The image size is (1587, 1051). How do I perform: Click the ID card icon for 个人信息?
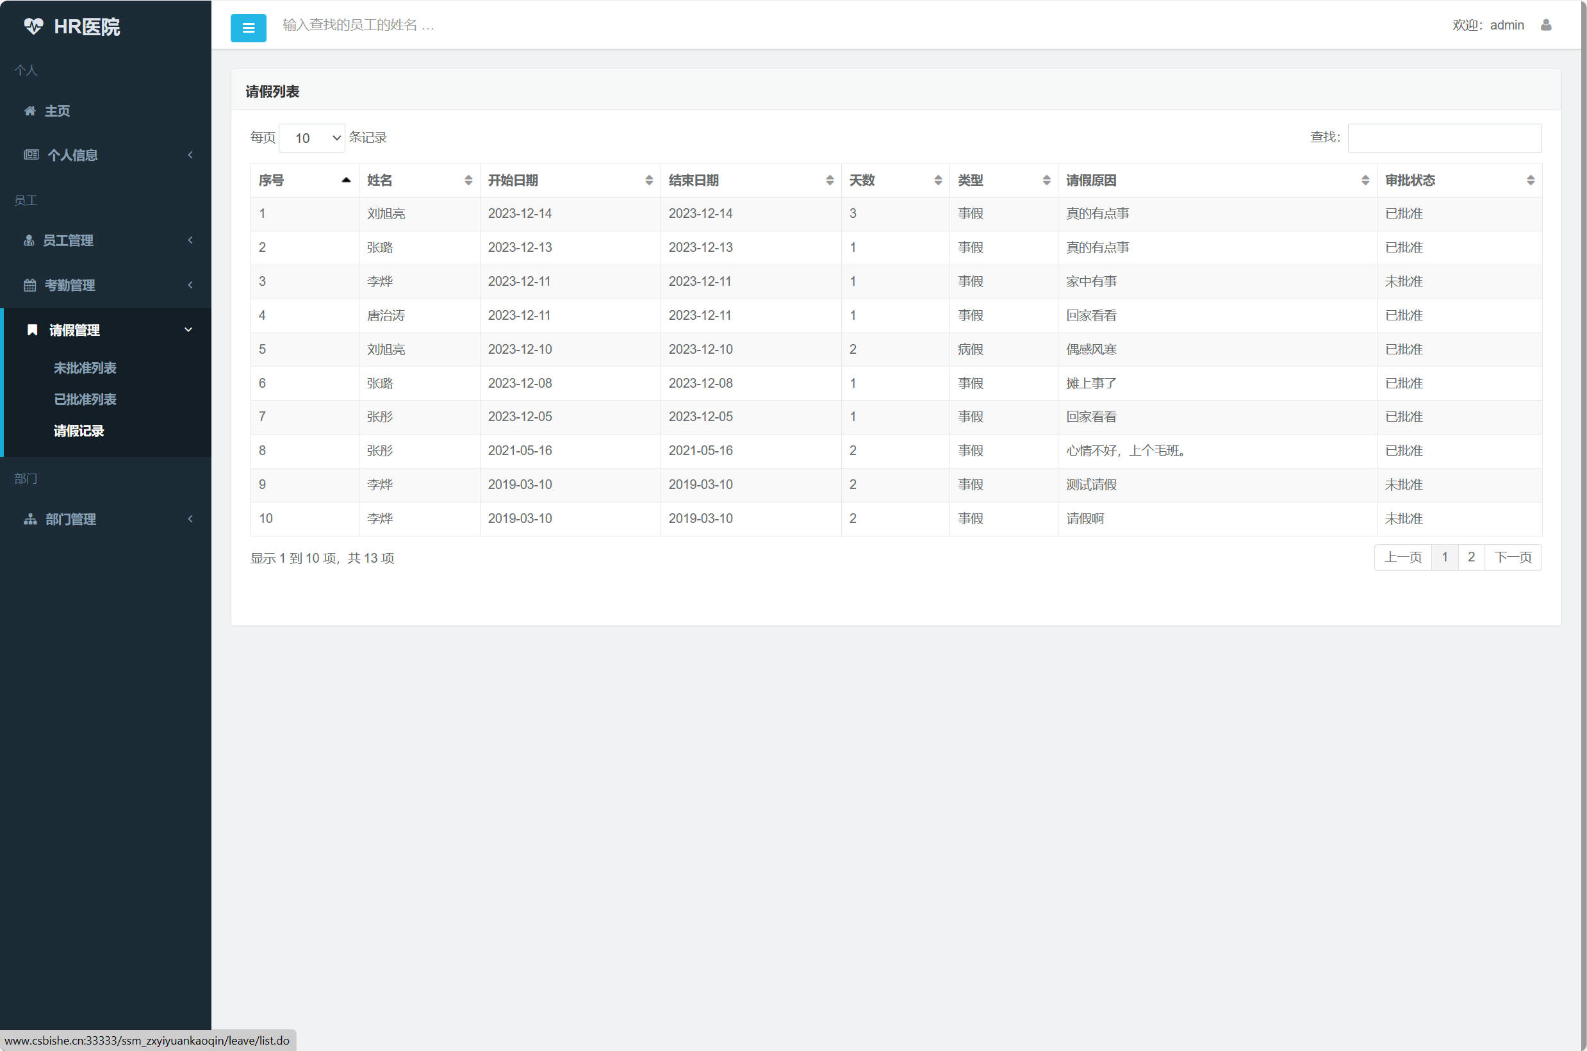point(31,155)
